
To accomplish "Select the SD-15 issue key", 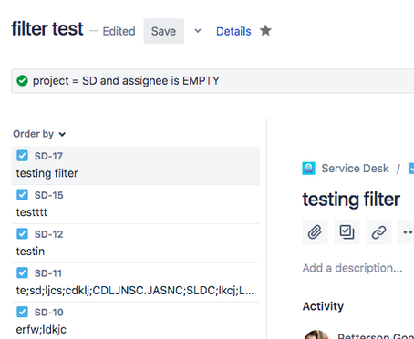I will (48, 195).
